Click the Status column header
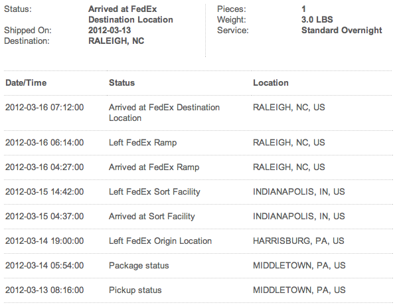 coord(121,83)
